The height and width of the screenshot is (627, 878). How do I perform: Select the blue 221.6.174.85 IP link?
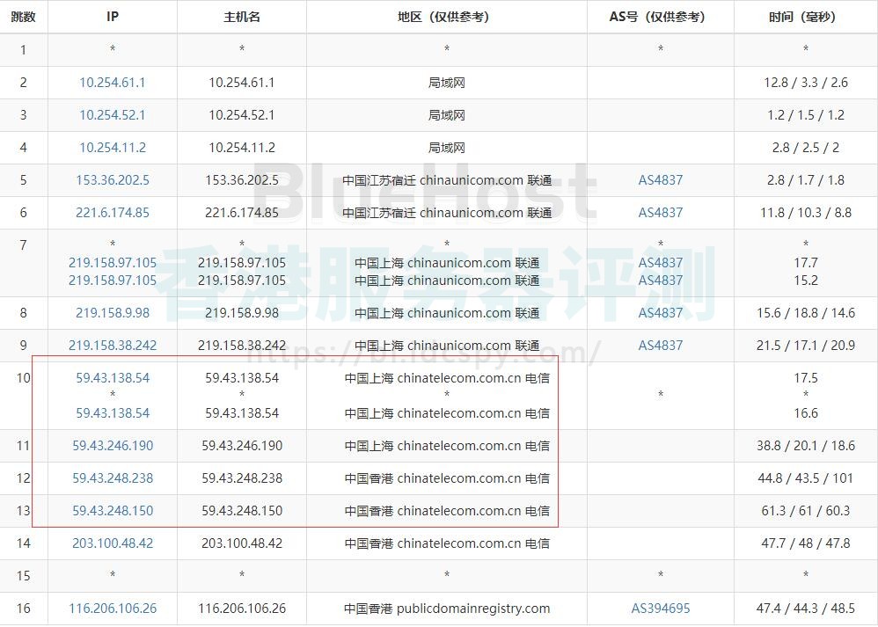(113, 213)
